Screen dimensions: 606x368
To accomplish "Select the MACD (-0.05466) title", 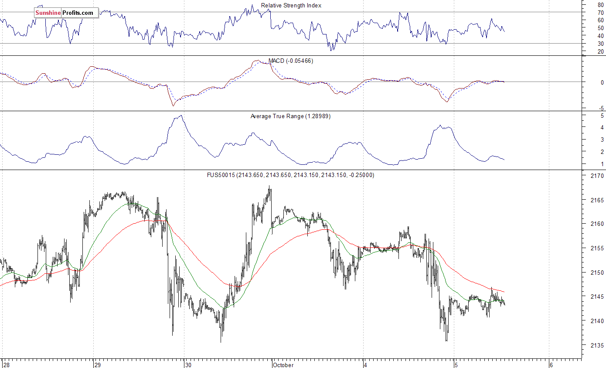I will click(291, 61).
